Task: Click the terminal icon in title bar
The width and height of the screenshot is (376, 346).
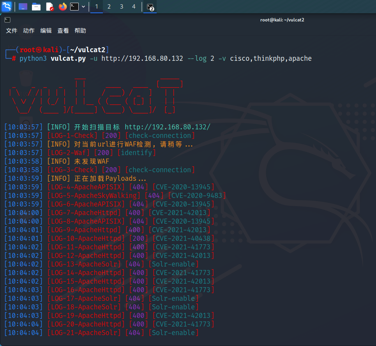Action: tap(7, 19)
